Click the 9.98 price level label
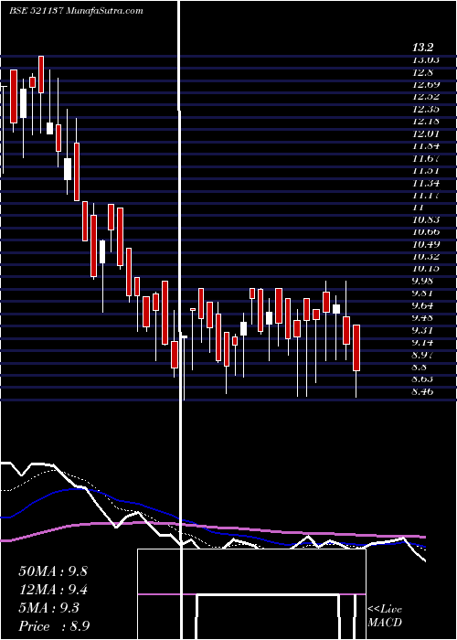The height and width of the screenshot is (640, 457). coord(422,281)
